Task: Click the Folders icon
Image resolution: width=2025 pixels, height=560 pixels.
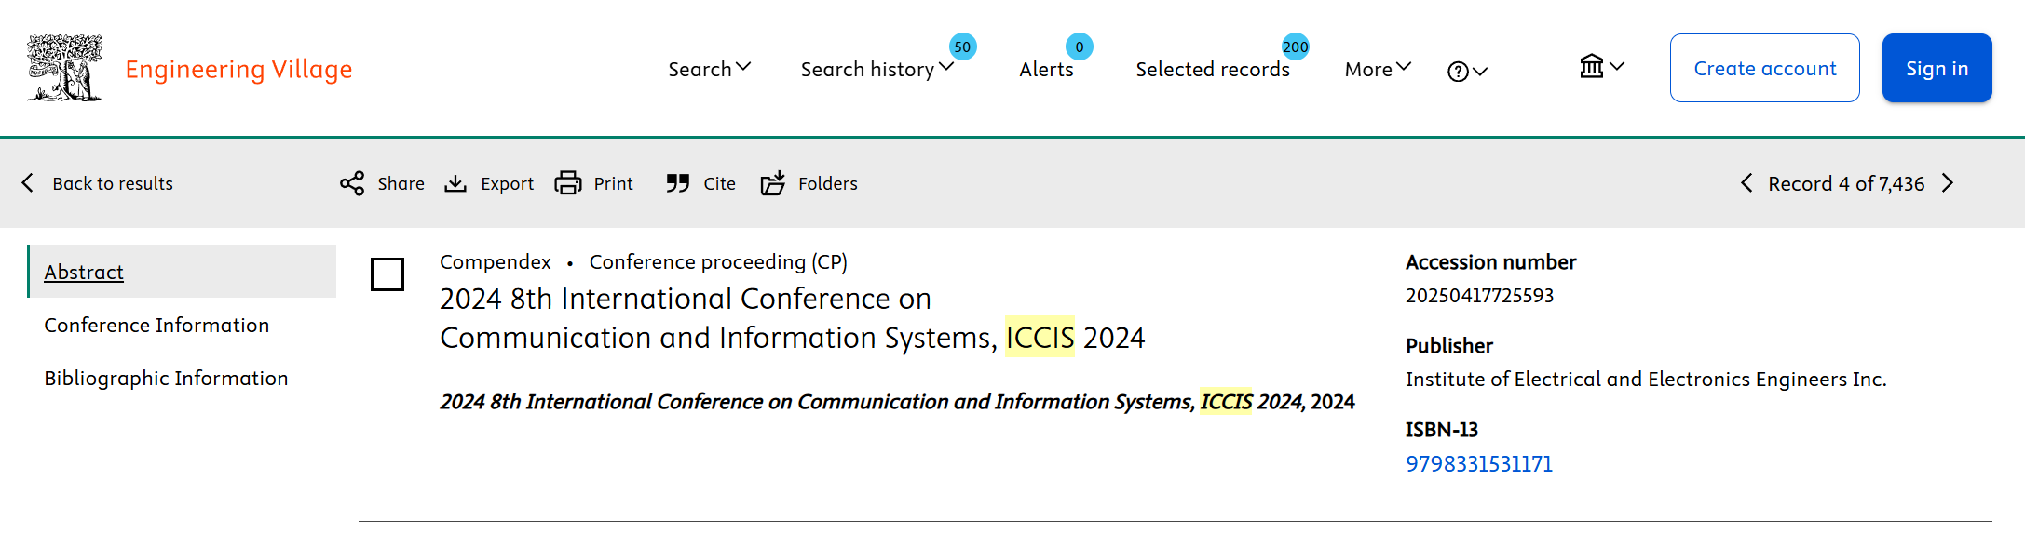Action: tap(773, 183)
